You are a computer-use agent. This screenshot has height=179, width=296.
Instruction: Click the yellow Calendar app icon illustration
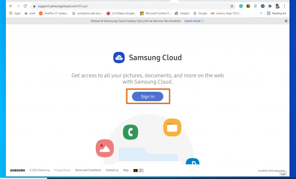pyautogui.click(x=172, y=127)
